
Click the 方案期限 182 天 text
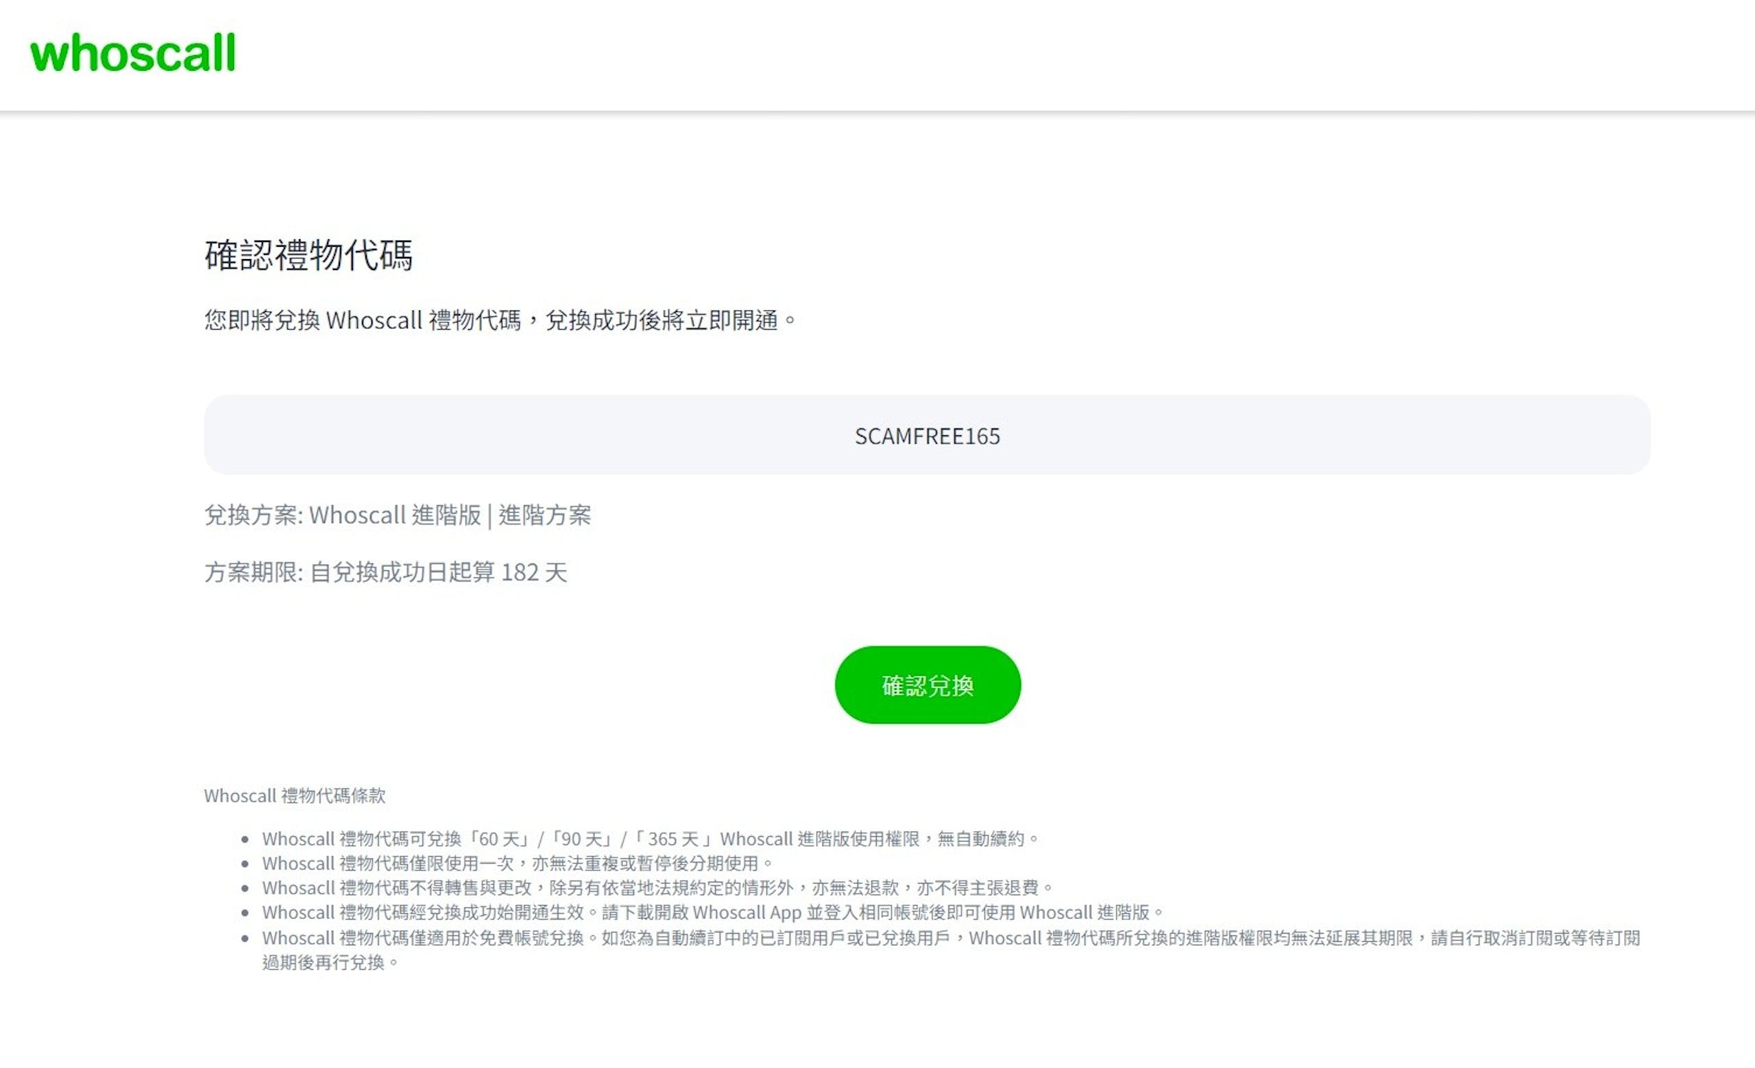pyautogui.click(x=385, y=572)
